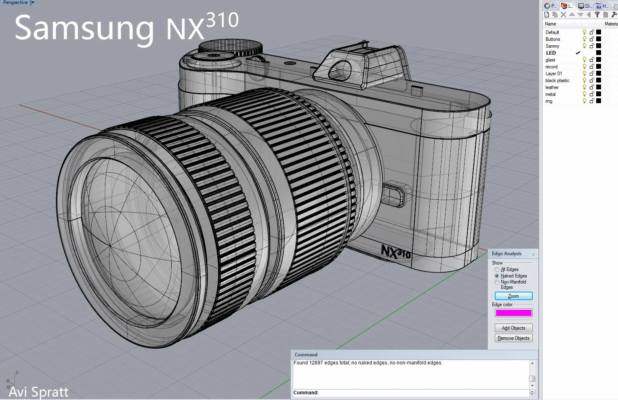Open the panel options gear icon

pos(616,6)
